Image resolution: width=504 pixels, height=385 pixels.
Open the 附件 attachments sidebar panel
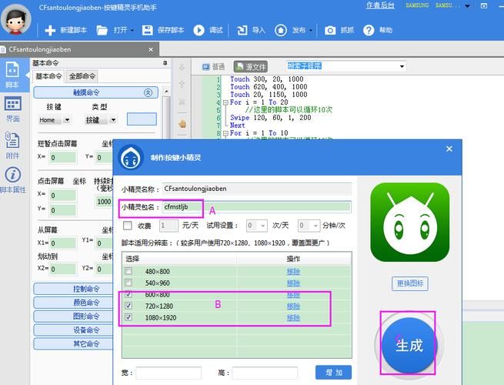[12, 146]
